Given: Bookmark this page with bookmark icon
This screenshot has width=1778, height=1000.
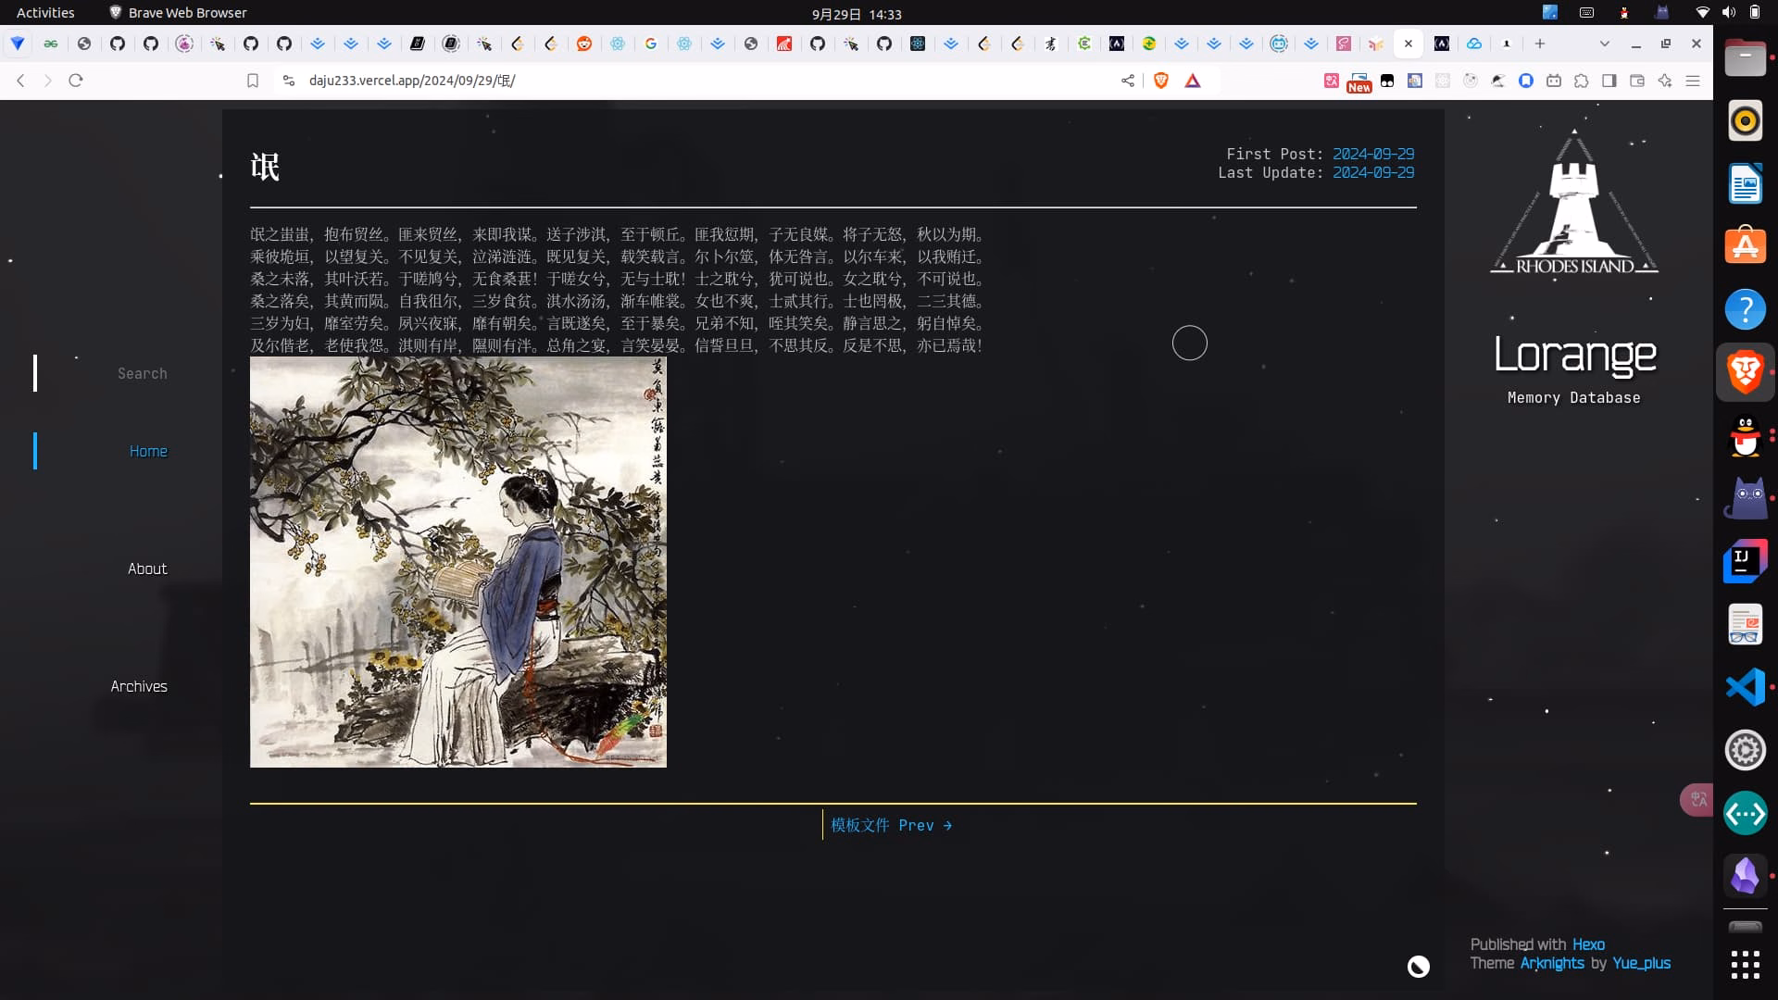Looking at the screenshot, I should tap(252, 81).
